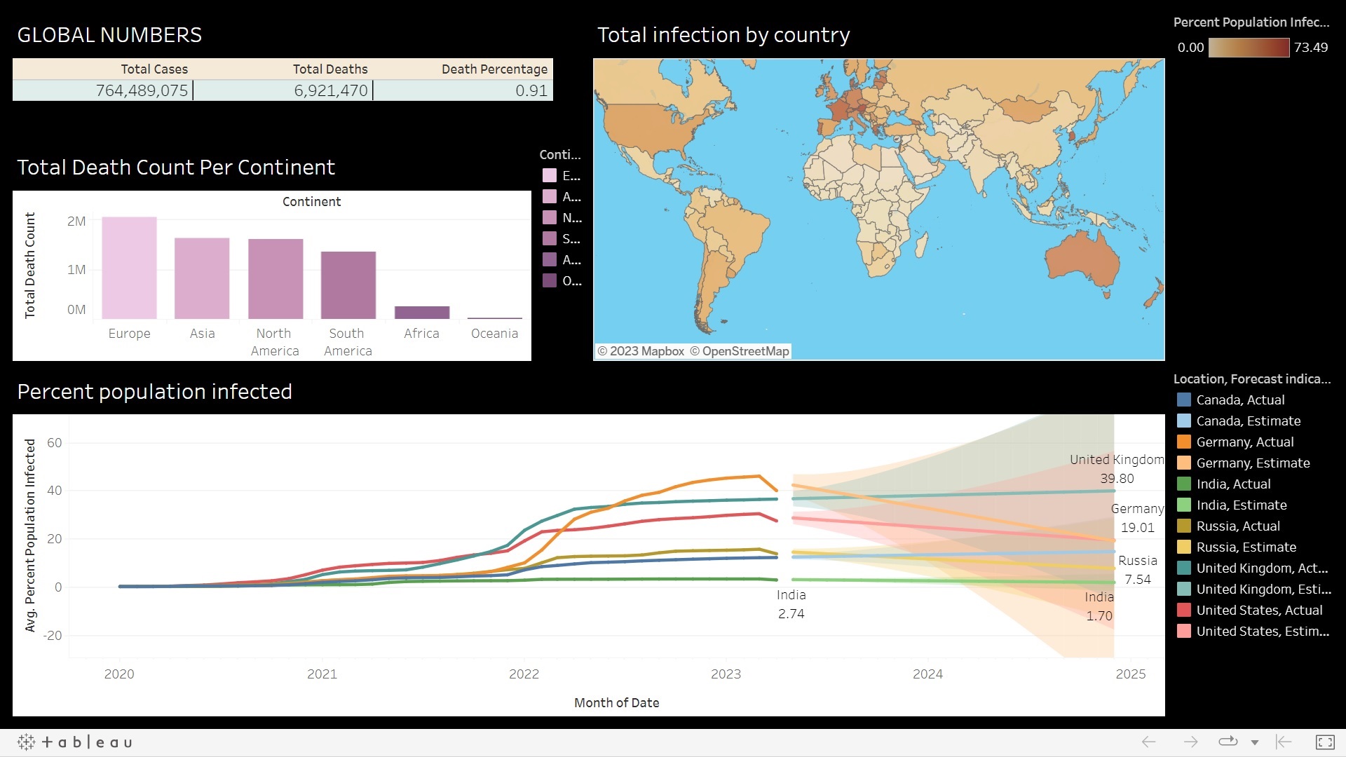Click the Total Cases header cell
The height and width of the screenshot is (757, 1346).
[154, 69]
